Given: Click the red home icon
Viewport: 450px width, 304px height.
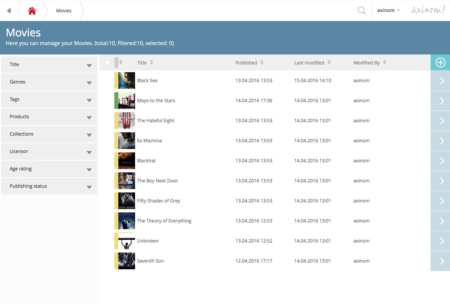Looking at the screenshot, I should (x=32, y=11).
